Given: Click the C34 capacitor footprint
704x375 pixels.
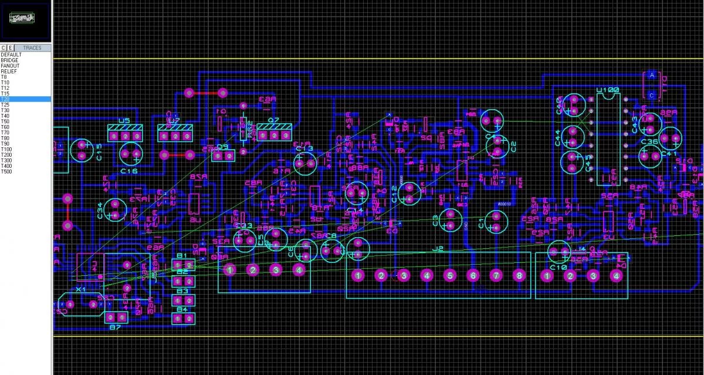Looking at the screenshot, I should click(x=116, y=211).
